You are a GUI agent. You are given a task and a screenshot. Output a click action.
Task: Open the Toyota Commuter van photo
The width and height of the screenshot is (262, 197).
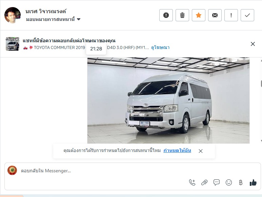coord(168,100)
